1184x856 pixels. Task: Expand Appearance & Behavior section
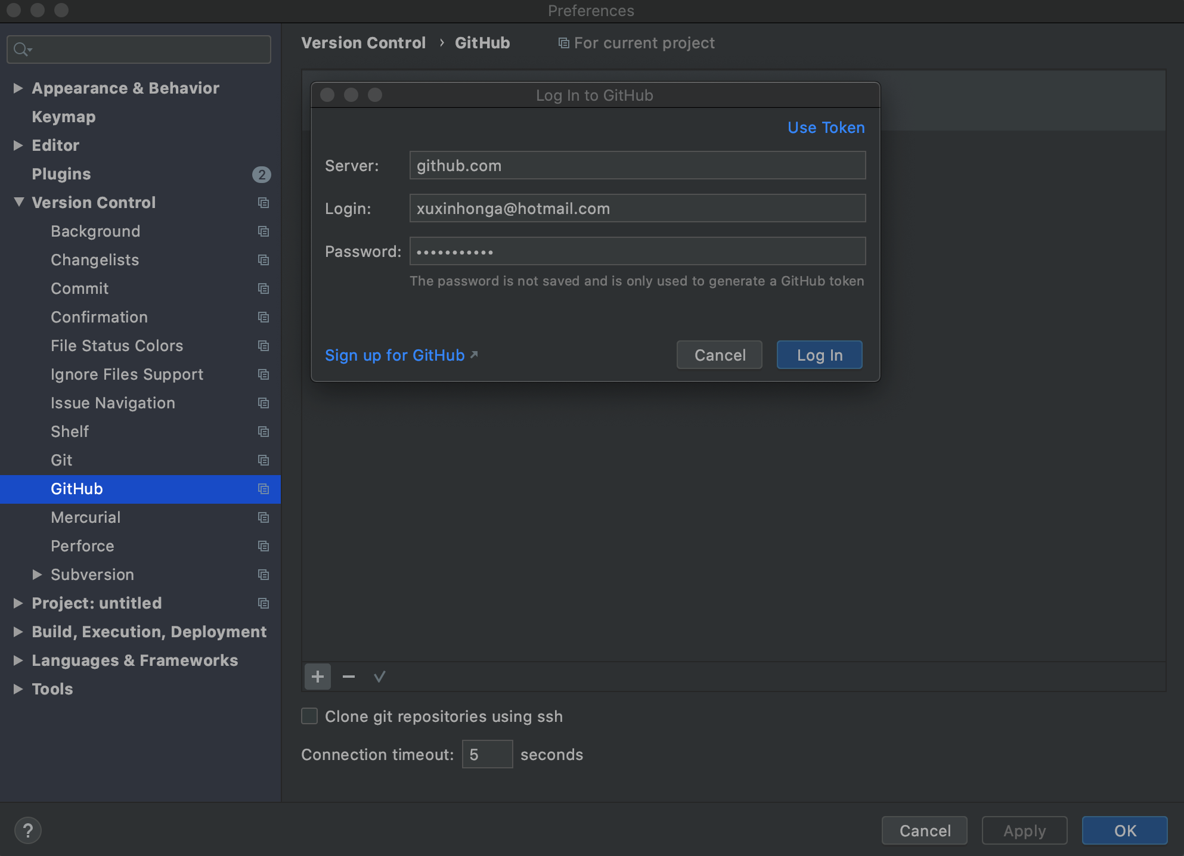[18, 88]
